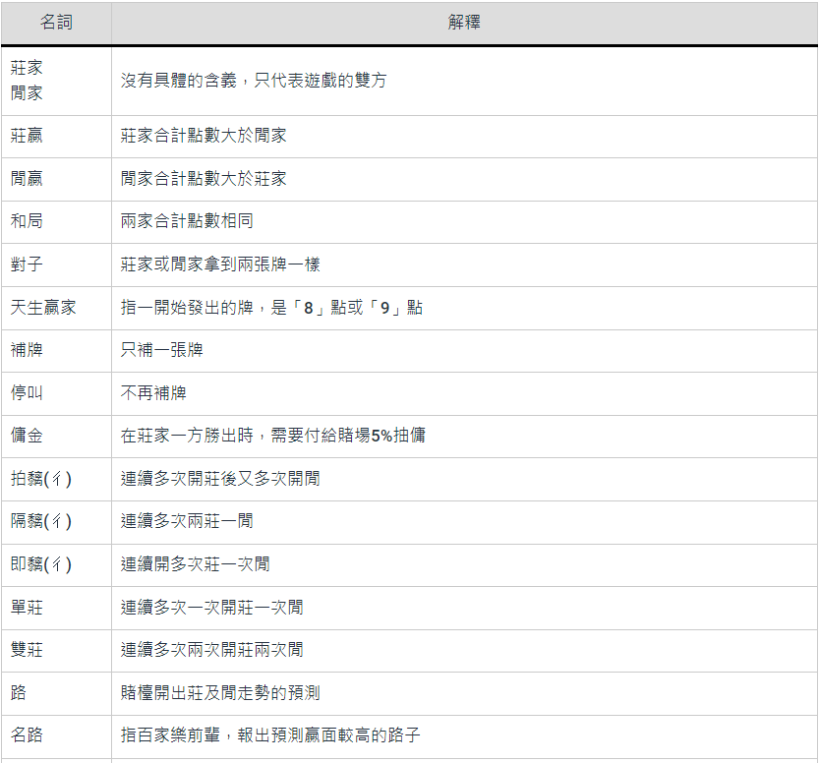Click the explanation 賭檯開出莊及閒走勢的預測
Image resolution: width=820 pixels, height=763 pixels.
pos(220,693)
